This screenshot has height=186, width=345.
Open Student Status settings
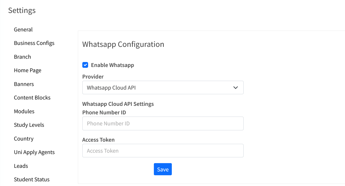click(x=32, y=179)
